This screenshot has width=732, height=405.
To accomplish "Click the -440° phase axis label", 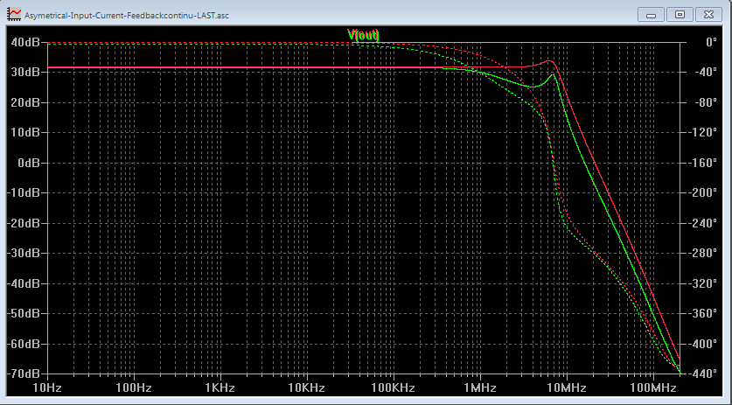I will tap(702, 374).
